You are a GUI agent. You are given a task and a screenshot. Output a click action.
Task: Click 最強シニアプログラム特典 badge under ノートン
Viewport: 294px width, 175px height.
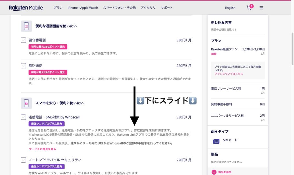tap(47, 167)
